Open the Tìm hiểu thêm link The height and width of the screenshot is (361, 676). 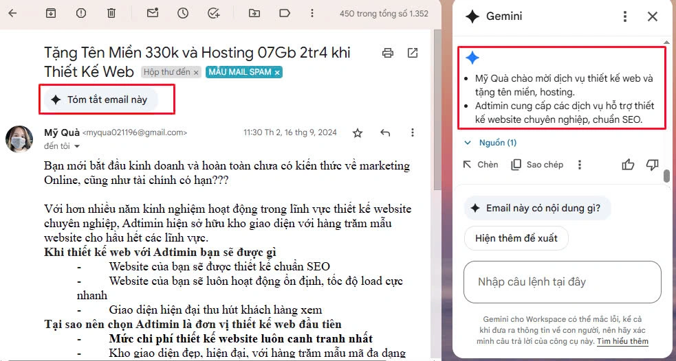point(622,341)
